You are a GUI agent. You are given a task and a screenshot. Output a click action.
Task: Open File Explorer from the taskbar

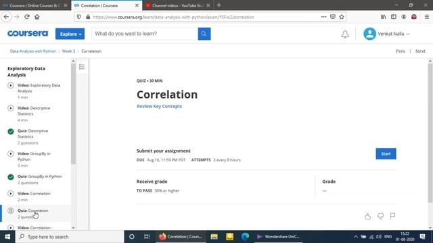coord(214,237)
